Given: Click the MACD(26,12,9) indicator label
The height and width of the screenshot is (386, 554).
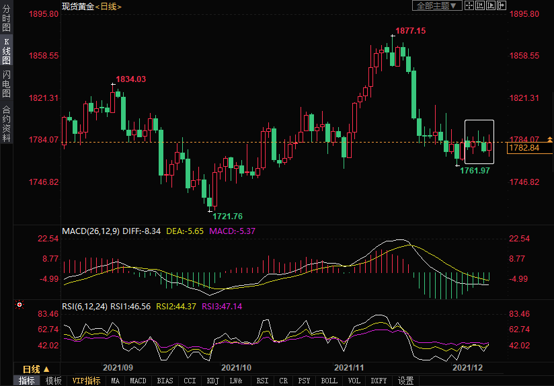Looking at the screenshot, I should coord(91,231).
